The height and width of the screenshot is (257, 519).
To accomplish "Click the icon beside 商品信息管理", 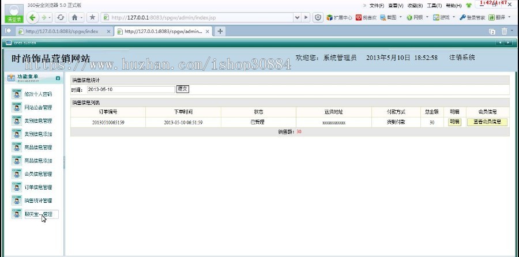I will pyautogui.click(x=17, y=147).
